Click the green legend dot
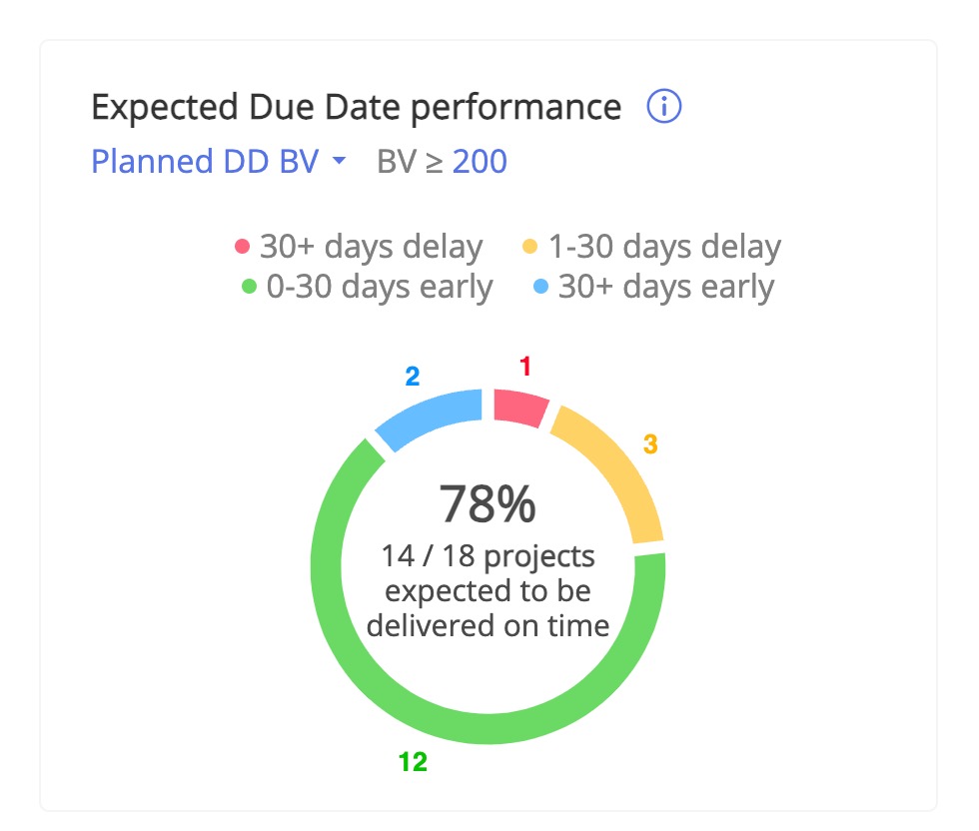This screenshot has width=979, height=831. [x=249, y=287]
